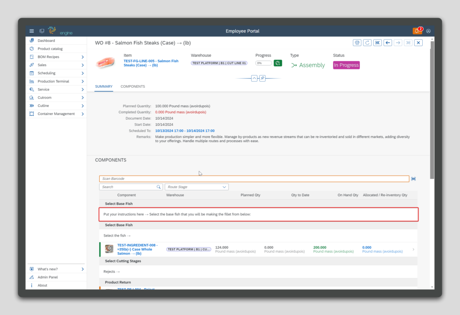Select Sales menu item
The width and height of the screenshot is (460, 315).
(42, 65)
